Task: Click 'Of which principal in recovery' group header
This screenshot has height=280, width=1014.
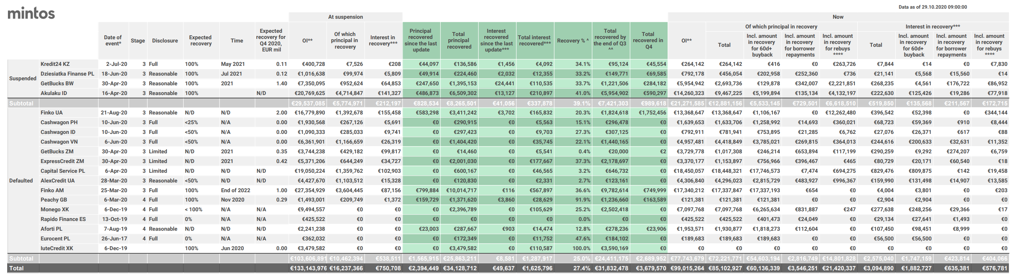Action: coord(781,27)
